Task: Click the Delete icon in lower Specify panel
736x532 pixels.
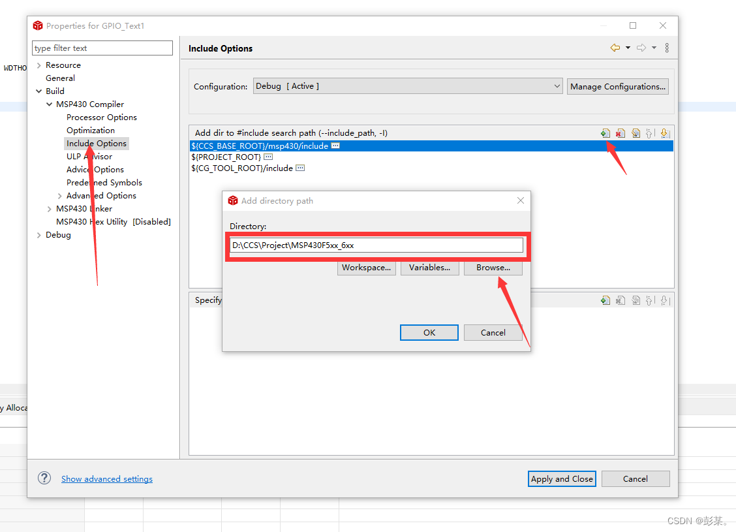Action: (x=621, y=300)
